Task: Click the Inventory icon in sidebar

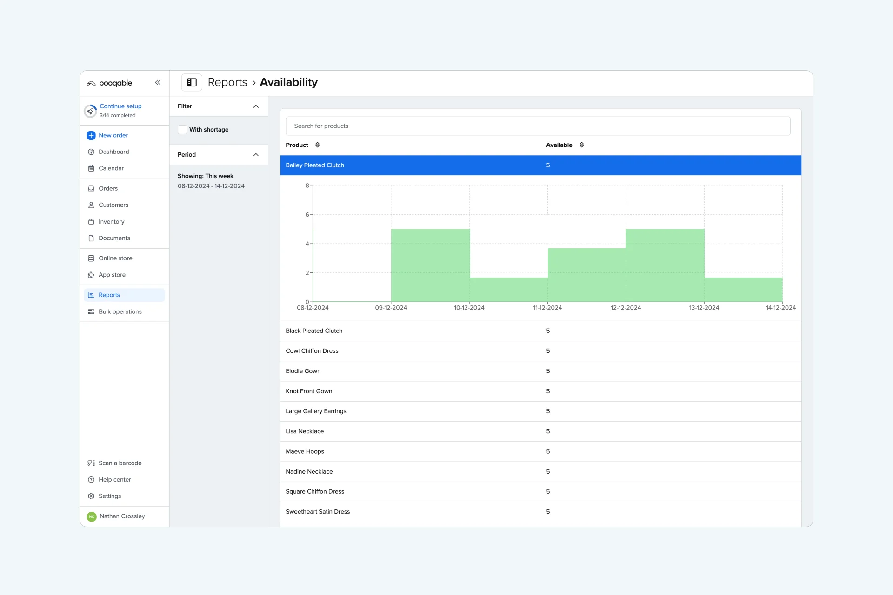Action: (x=91, y=221)
